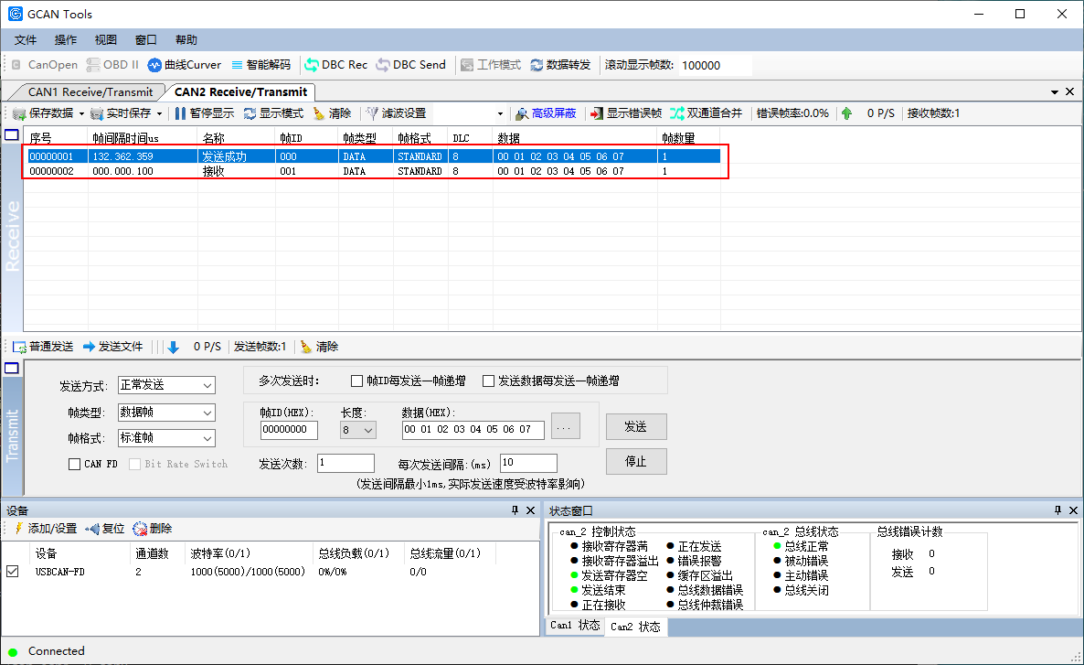Click 复位 reset device
1084x665 pixels.
tap(105, 529)
